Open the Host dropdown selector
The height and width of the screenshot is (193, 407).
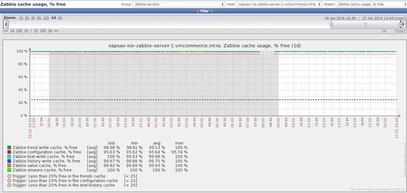pos(279,5)
